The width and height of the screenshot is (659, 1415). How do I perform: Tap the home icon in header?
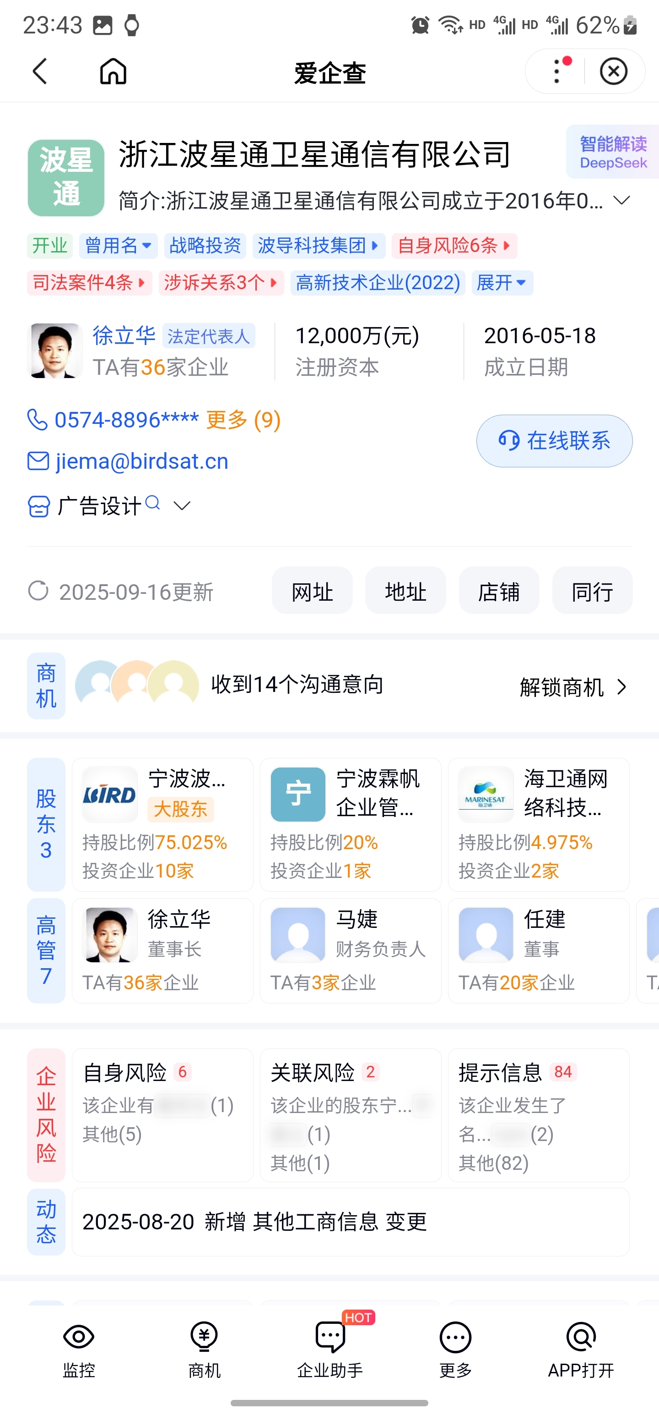113,71
